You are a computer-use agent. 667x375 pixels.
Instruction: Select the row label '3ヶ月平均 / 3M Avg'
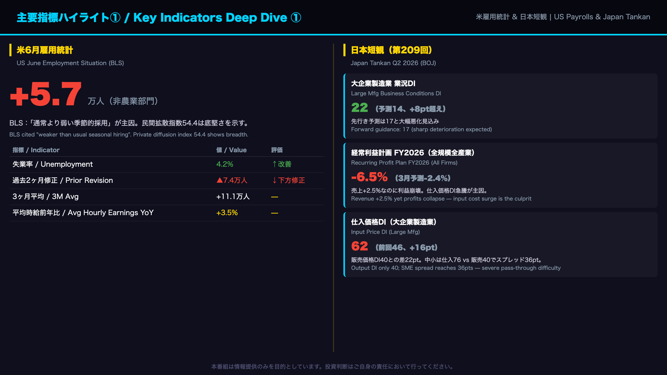click(x=46, y=197)
